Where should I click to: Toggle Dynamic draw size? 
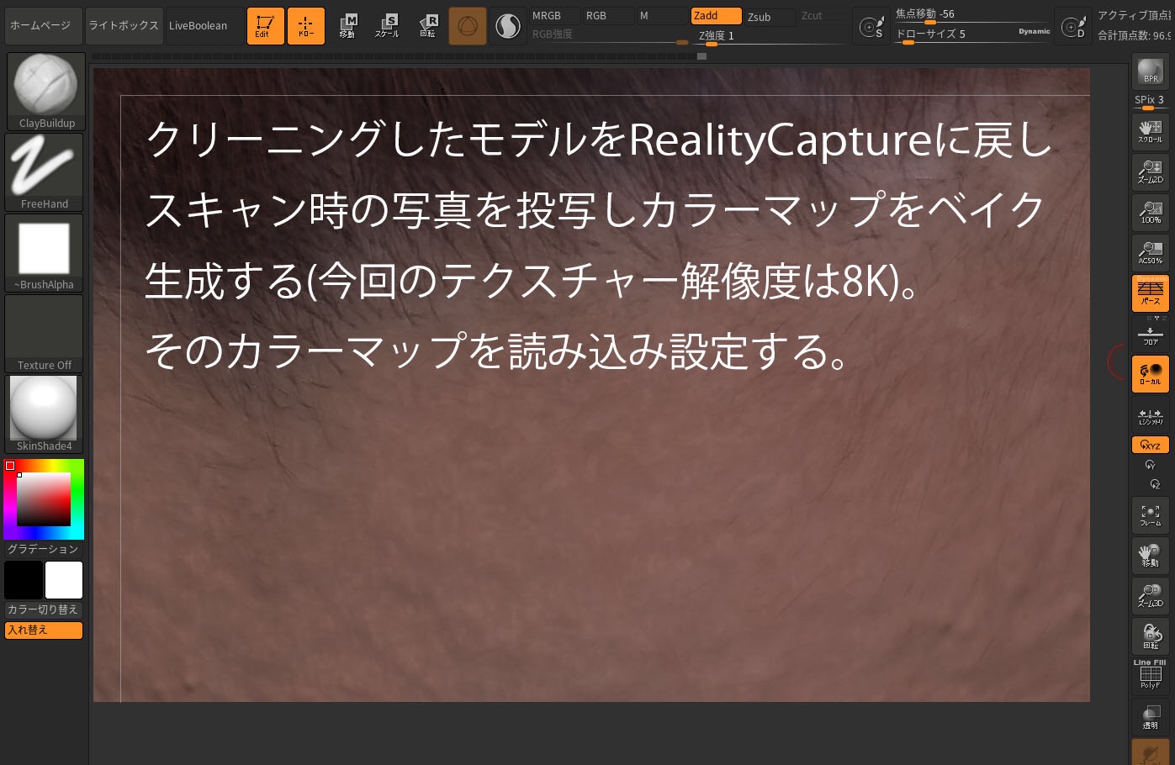click(1035, 32)
